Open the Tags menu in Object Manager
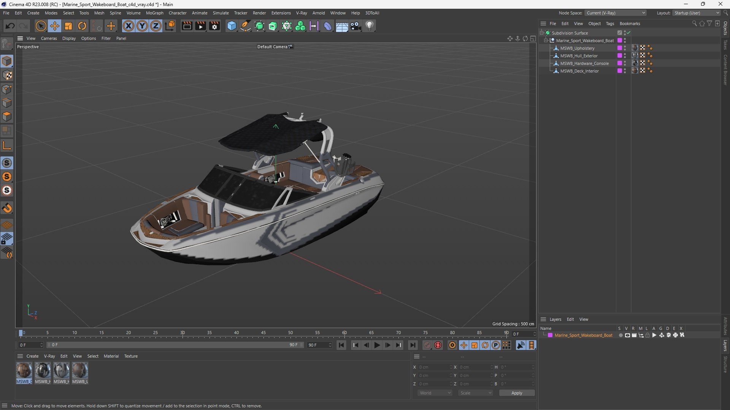The width and height of the screenshot is (730, 410). 610,24
